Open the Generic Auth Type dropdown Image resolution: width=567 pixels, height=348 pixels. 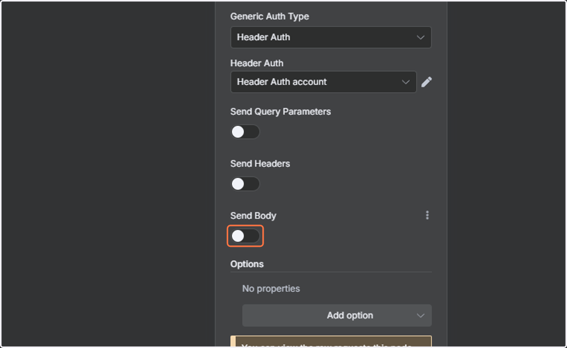(x=331, y=37)
